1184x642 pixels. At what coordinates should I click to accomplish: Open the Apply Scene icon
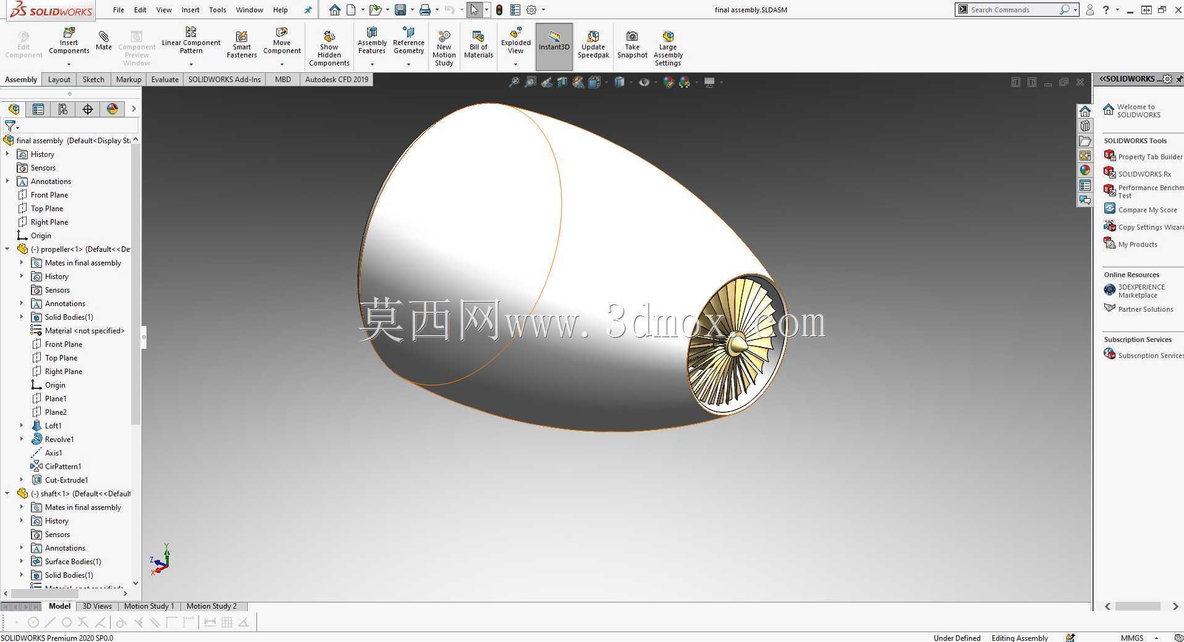(x=684, y=82)
